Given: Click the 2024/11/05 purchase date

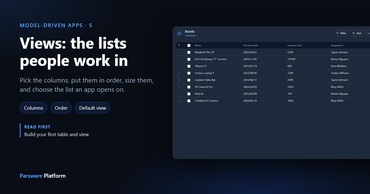Looking at the screenshot, I should pyautogui.click(x=250, y=59).
